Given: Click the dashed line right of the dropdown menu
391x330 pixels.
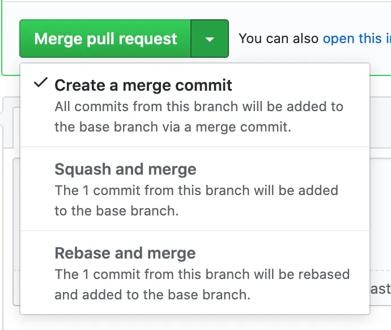Looking at the screenshot, I should (380, 271).
